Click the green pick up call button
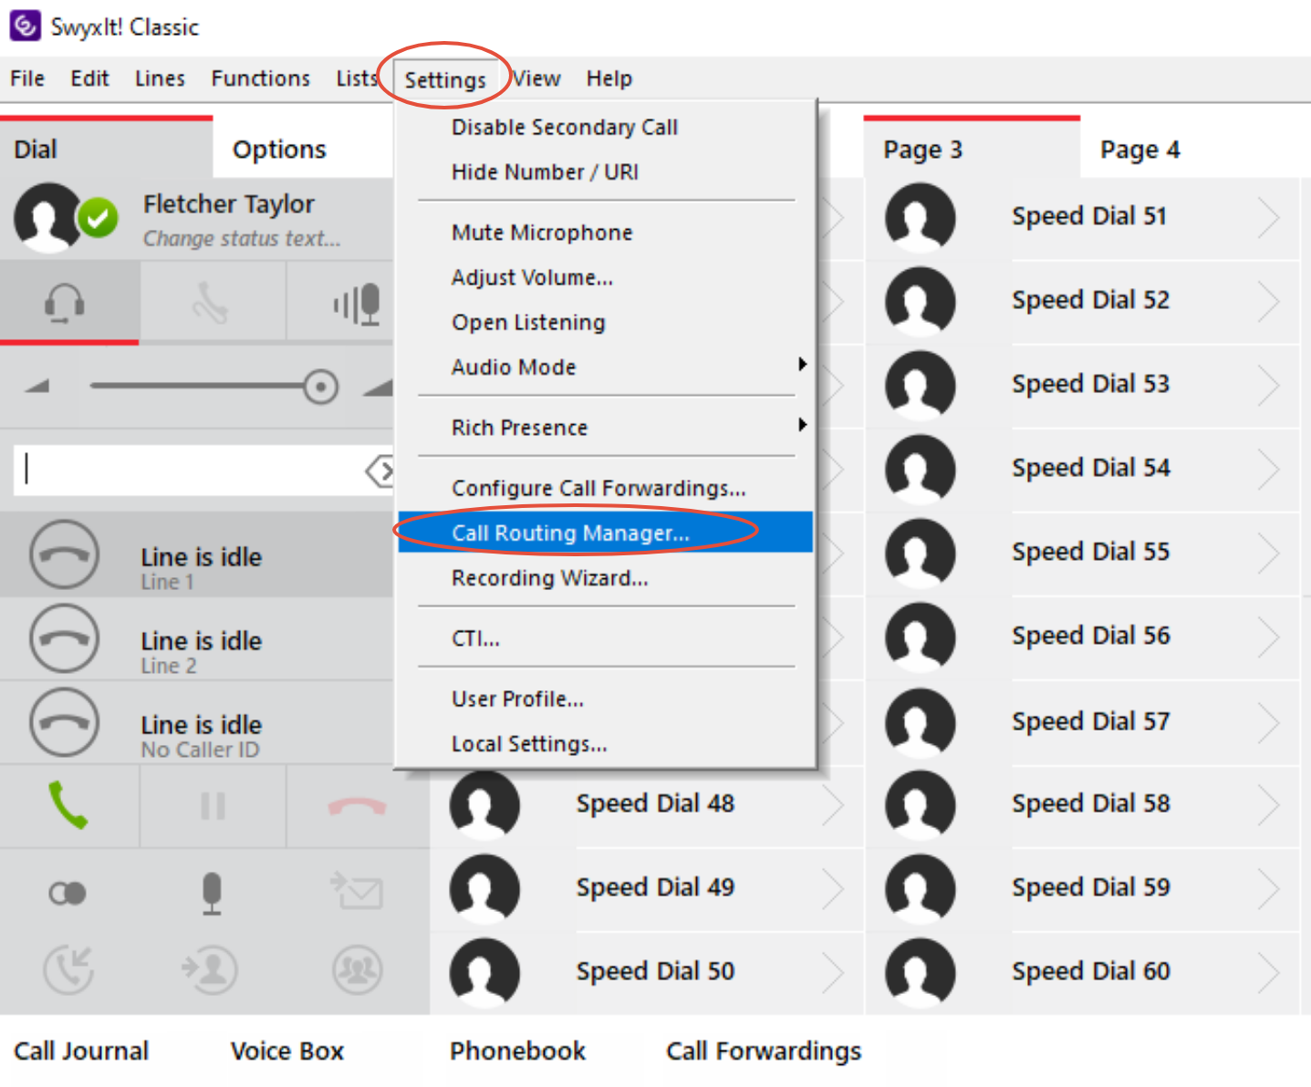 (x=68, y=805)
